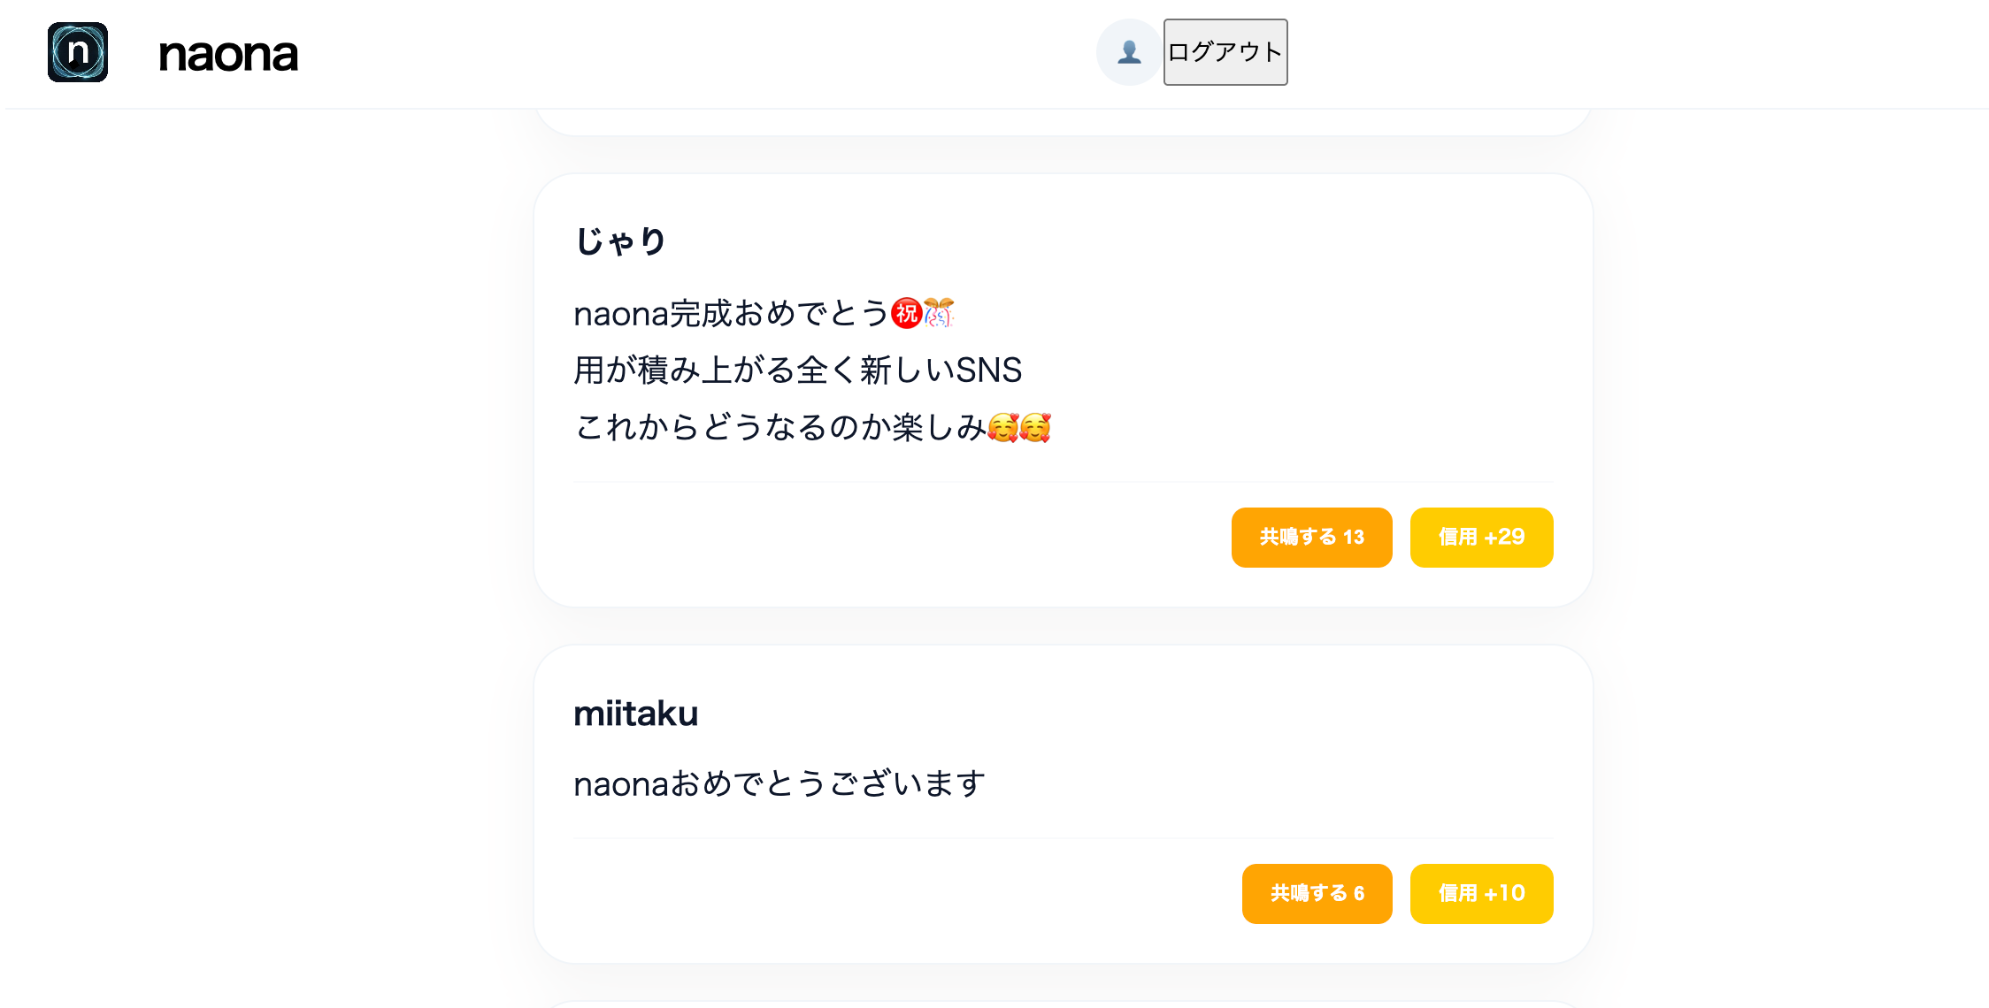The height and width of the screenshot is (1008, 1989).
Task: Click second smiling hearts face emoji
Action: pos(1035,427)
